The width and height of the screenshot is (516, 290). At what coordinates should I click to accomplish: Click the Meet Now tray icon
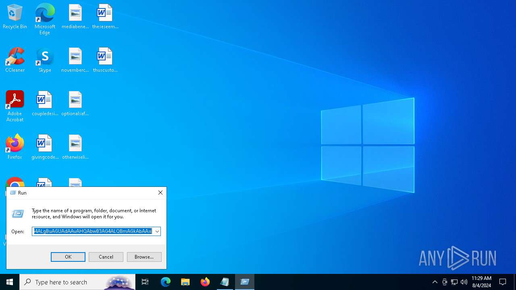(x=445, y=282)
